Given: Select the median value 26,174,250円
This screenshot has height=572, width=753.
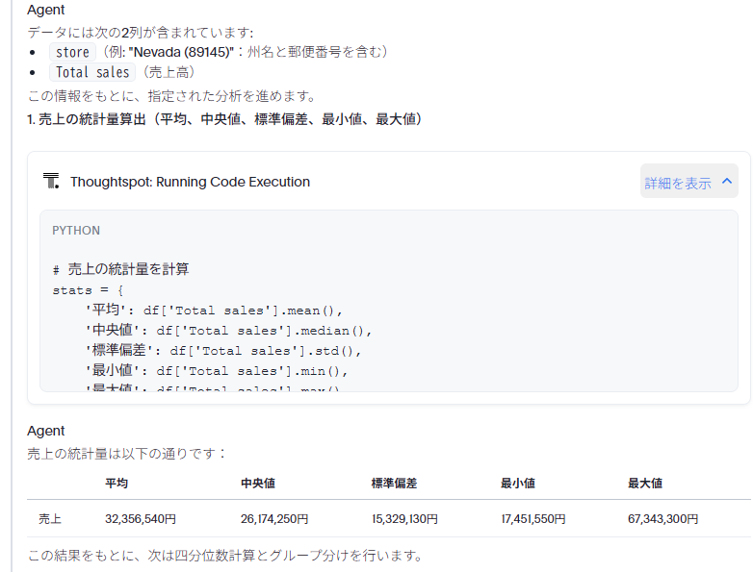Looking at the screenshot, I should click(274, 519).
